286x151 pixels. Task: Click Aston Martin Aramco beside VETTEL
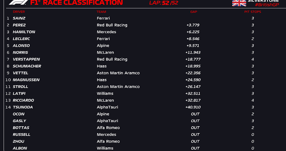point(118,73)
